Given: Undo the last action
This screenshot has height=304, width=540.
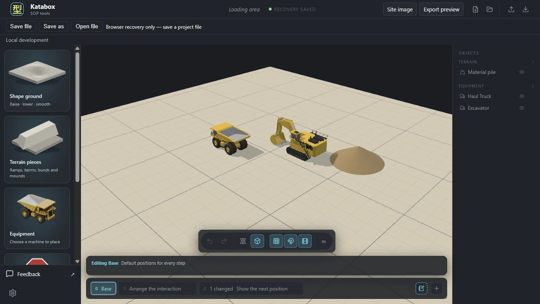Looking at the screenshot, I should pyautogui.click(x=210, y=241).
